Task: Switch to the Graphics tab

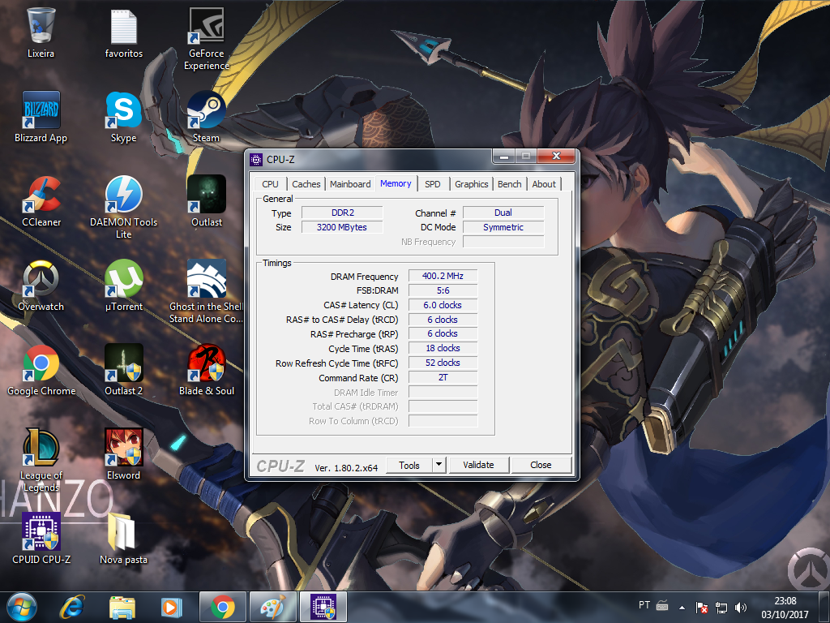Action: (471, 184)
